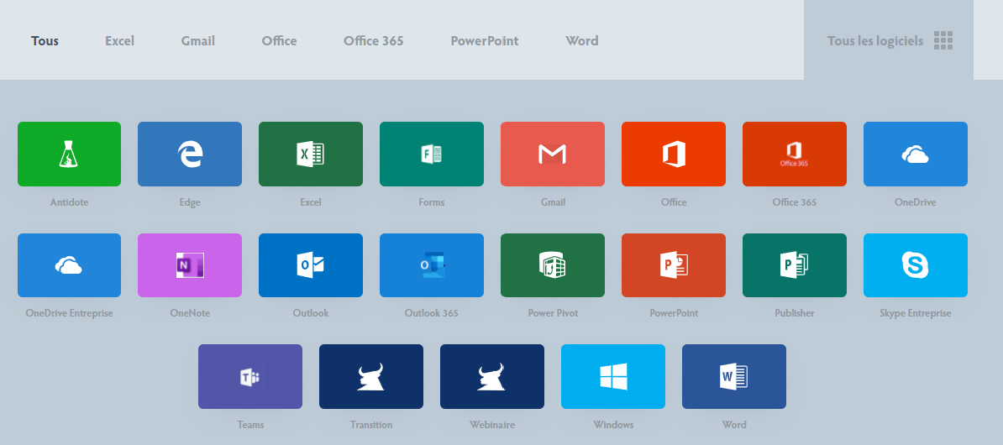Click the Outlook 365 caption text
The width and height of the screenshot is (1003, 445).
[432, 313]
